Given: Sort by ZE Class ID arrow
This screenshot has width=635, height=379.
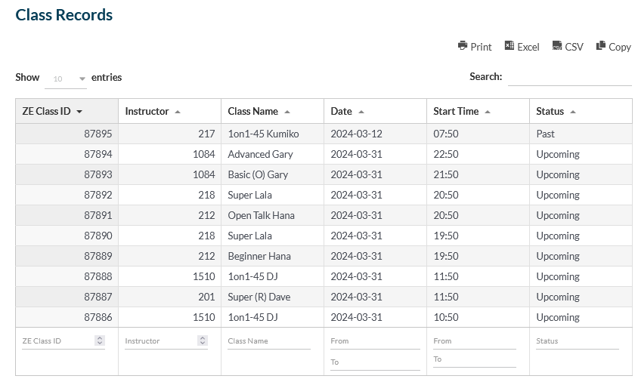Looking at the screenshot, I should [79, 112].
